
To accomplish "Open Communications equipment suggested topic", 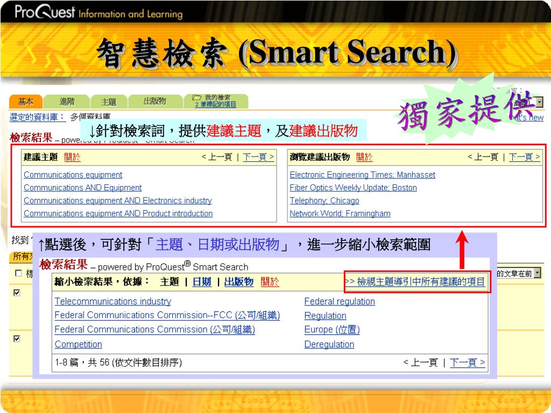I will pyautogui.click(x=73, y=175).
